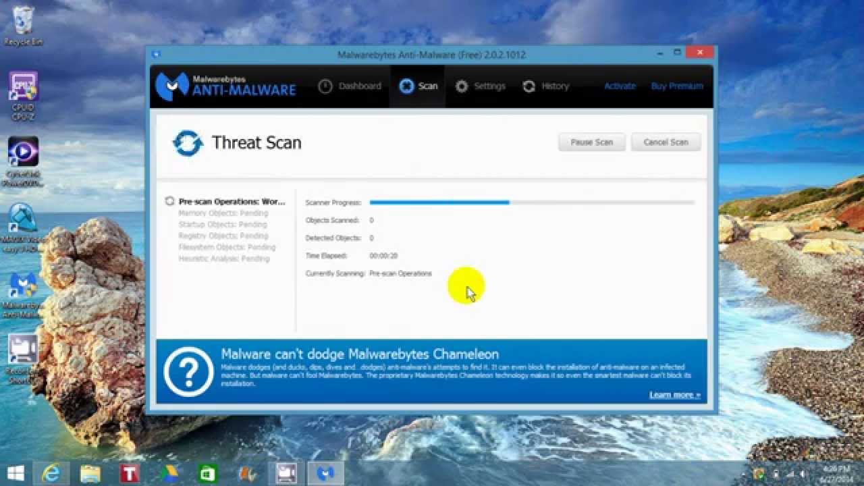864x486 pixels.
Task: Switch to the Scan tab
Action: point(417,86)
